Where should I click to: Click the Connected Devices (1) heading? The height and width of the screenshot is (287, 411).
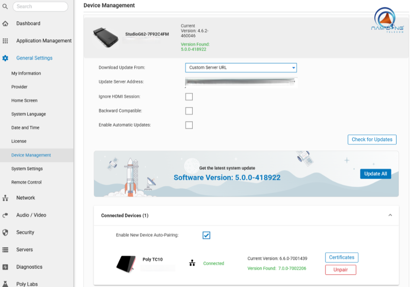click(125, 215)
